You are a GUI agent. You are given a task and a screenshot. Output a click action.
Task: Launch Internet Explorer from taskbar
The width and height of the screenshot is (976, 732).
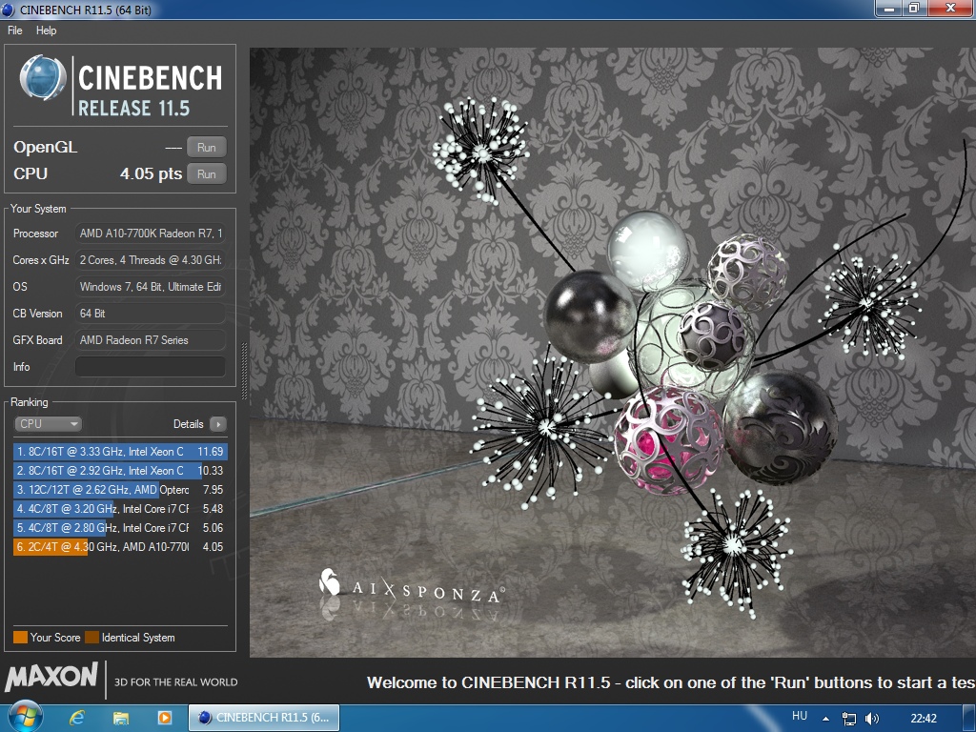(76, 718)
